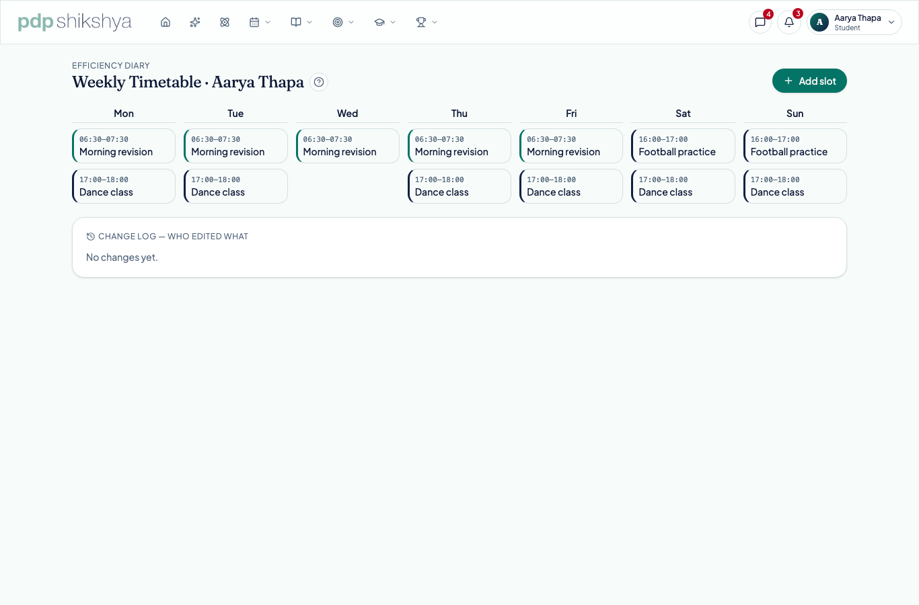Expand the target goals menu dropdown
Screen dimensions: 919x605
[x=343, y=22]
